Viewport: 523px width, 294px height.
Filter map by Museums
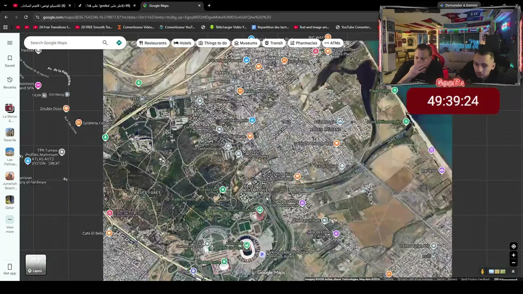(246, 43)
